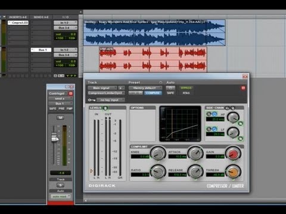This screenshot has width=286, height=214.
Task: Toggle side-chain external key button
Action: click(x=228, y=108)
